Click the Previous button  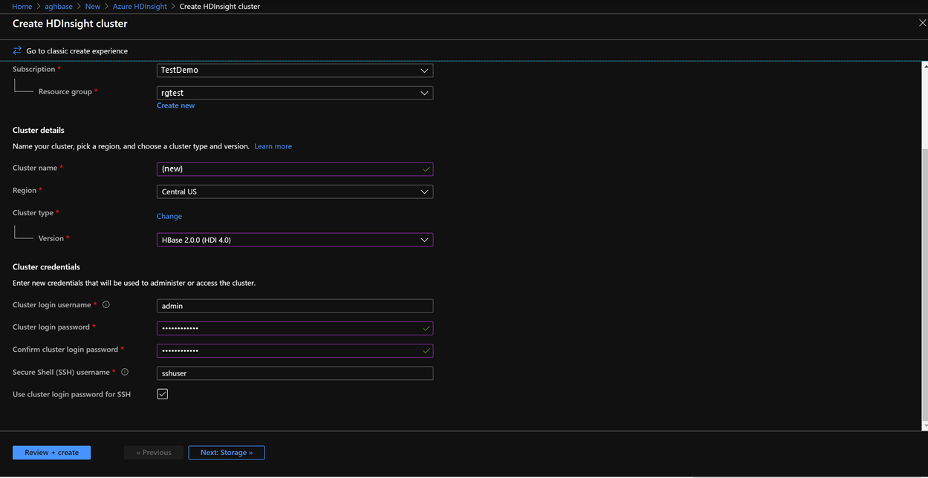coord(153,452)
